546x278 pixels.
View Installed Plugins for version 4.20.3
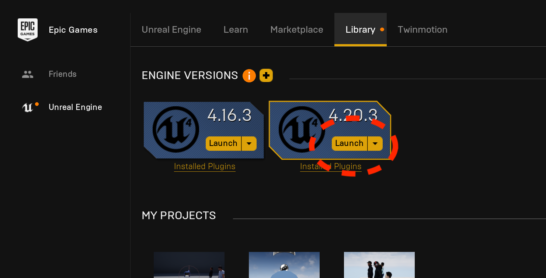tap(331, 166)
